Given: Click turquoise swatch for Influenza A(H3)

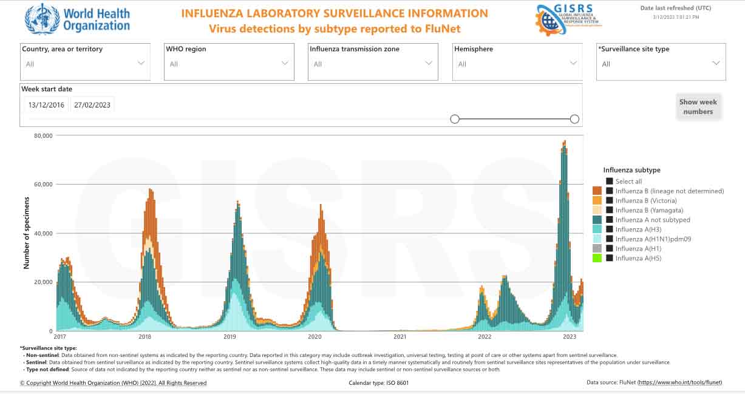Looking at the screenshot, I should click(x=597, y=229).
